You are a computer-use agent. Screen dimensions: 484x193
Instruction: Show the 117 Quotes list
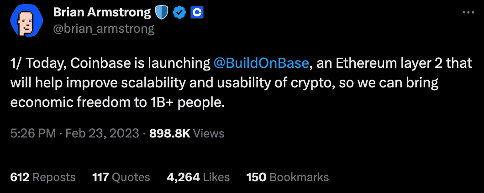coord(121,177)
